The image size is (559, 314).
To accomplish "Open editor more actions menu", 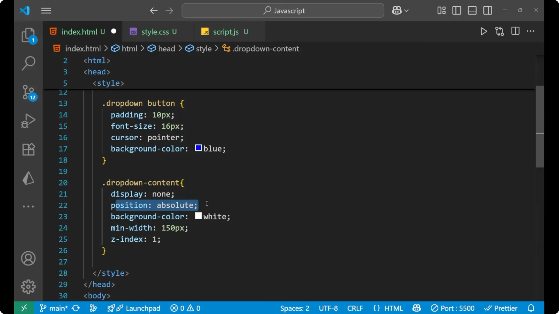I will [x=531, y=31].
